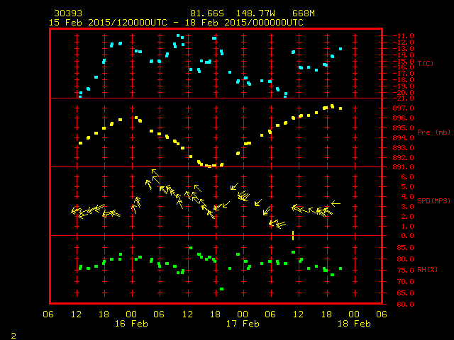Click the 897.0 pressure tick value

click(404, 108)
